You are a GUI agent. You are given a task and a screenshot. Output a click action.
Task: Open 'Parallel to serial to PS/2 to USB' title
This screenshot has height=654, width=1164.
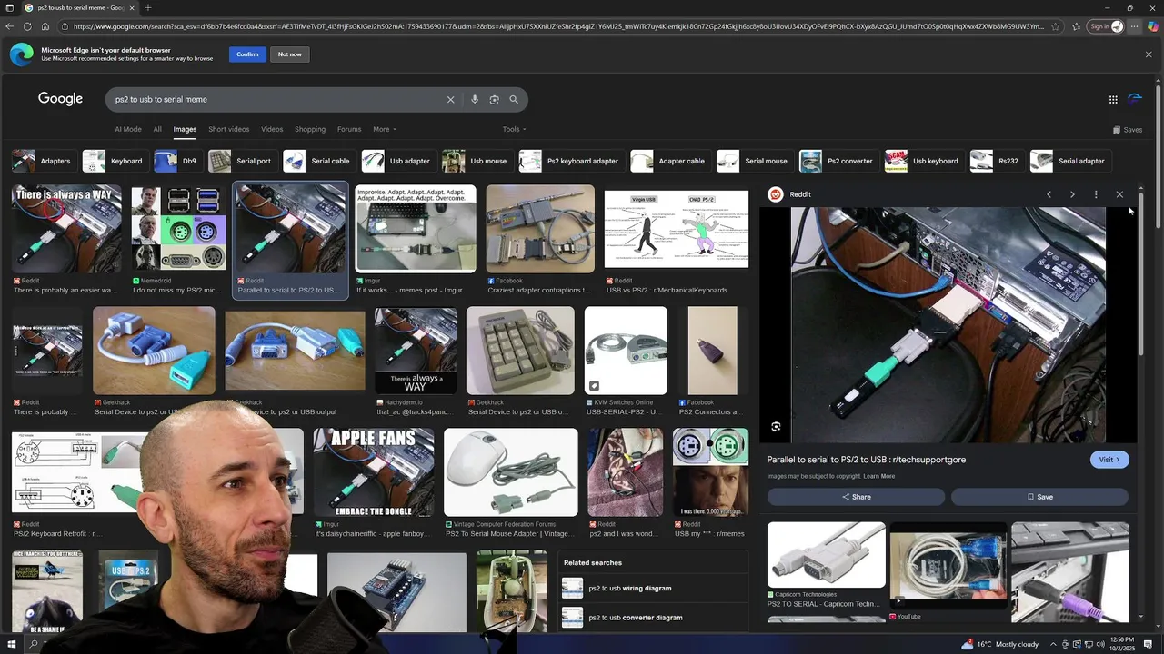pos(866,460)
